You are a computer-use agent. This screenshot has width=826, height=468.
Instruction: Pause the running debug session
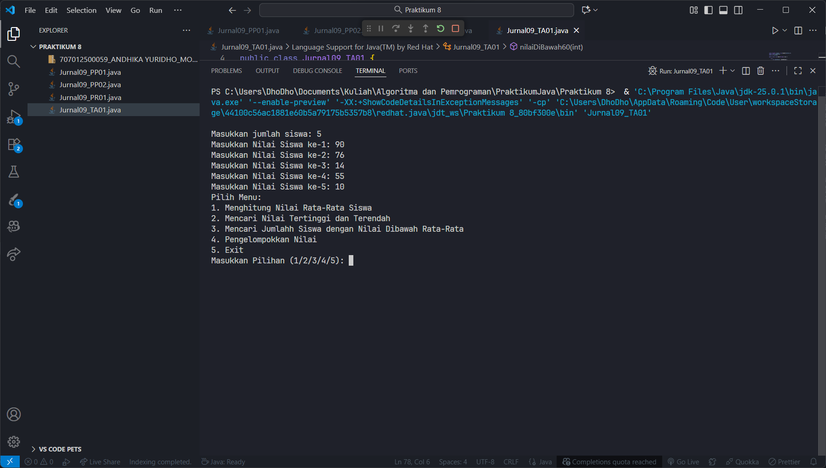point(381,28)
